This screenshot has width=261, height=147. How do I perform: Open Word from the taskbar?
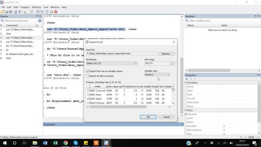pyautogui.click(x=45, y=143)
